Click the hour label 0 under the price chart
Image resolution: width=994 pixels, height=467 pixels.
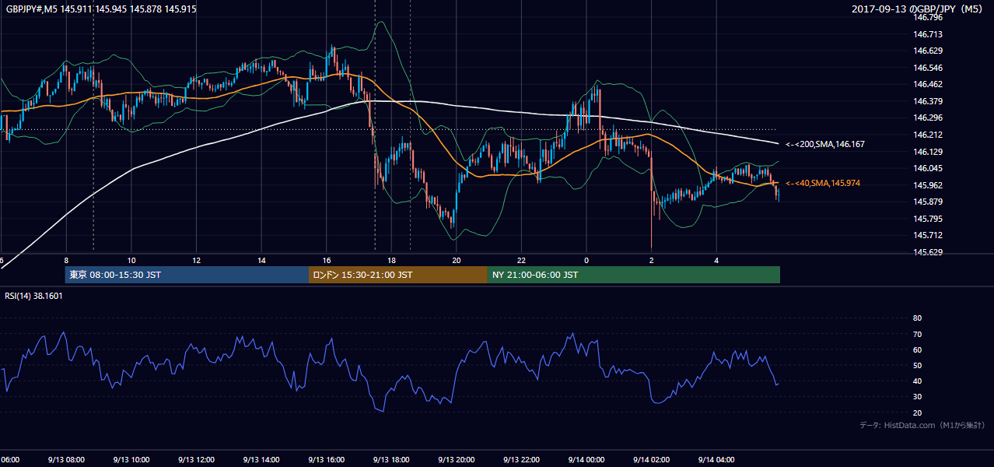[586, 260]
